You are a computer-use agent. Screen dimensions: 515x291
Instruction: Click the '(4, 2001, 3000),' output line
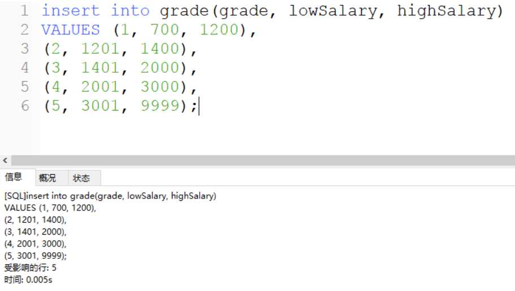click(x=35, y=244)
